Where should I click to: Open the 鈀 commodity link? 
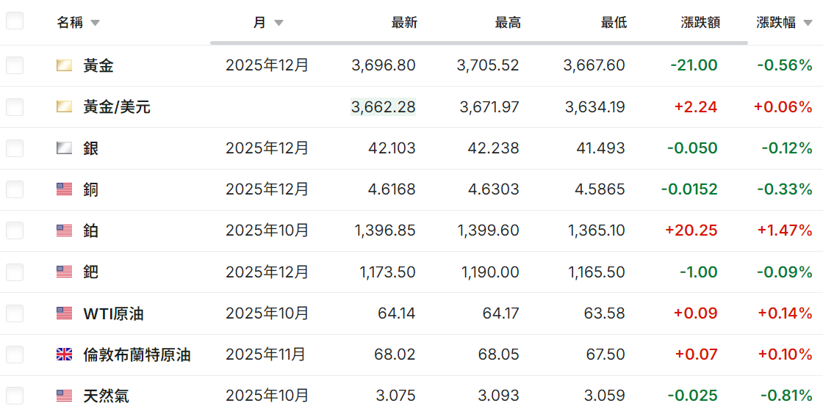point(91,272)
